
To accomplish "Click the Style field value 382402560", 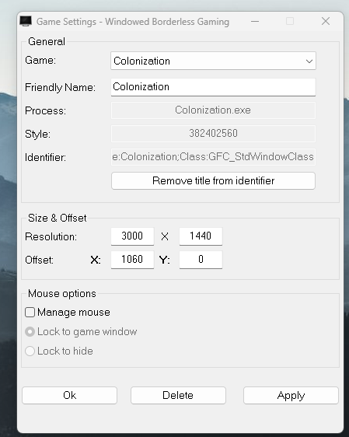I will point(213,133).
